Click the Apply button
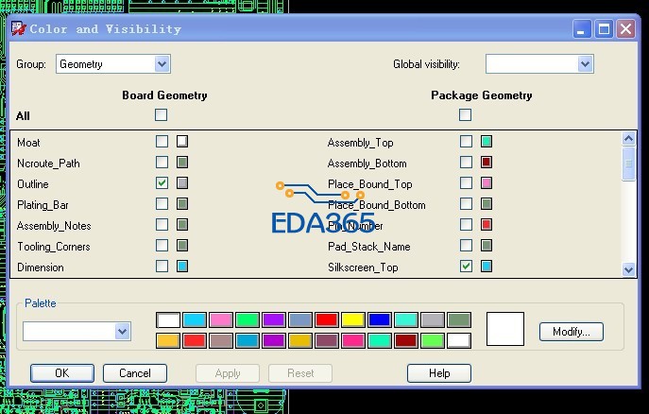The height and width of the screenshot is (414, 649). pyautogui.click(x=228, y=373)
